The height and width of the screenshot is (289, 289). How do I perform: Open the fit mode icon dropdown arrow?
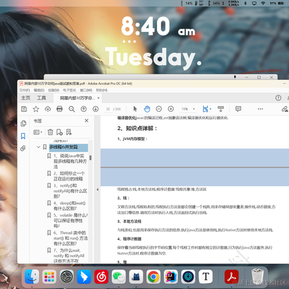pos(210,109)
